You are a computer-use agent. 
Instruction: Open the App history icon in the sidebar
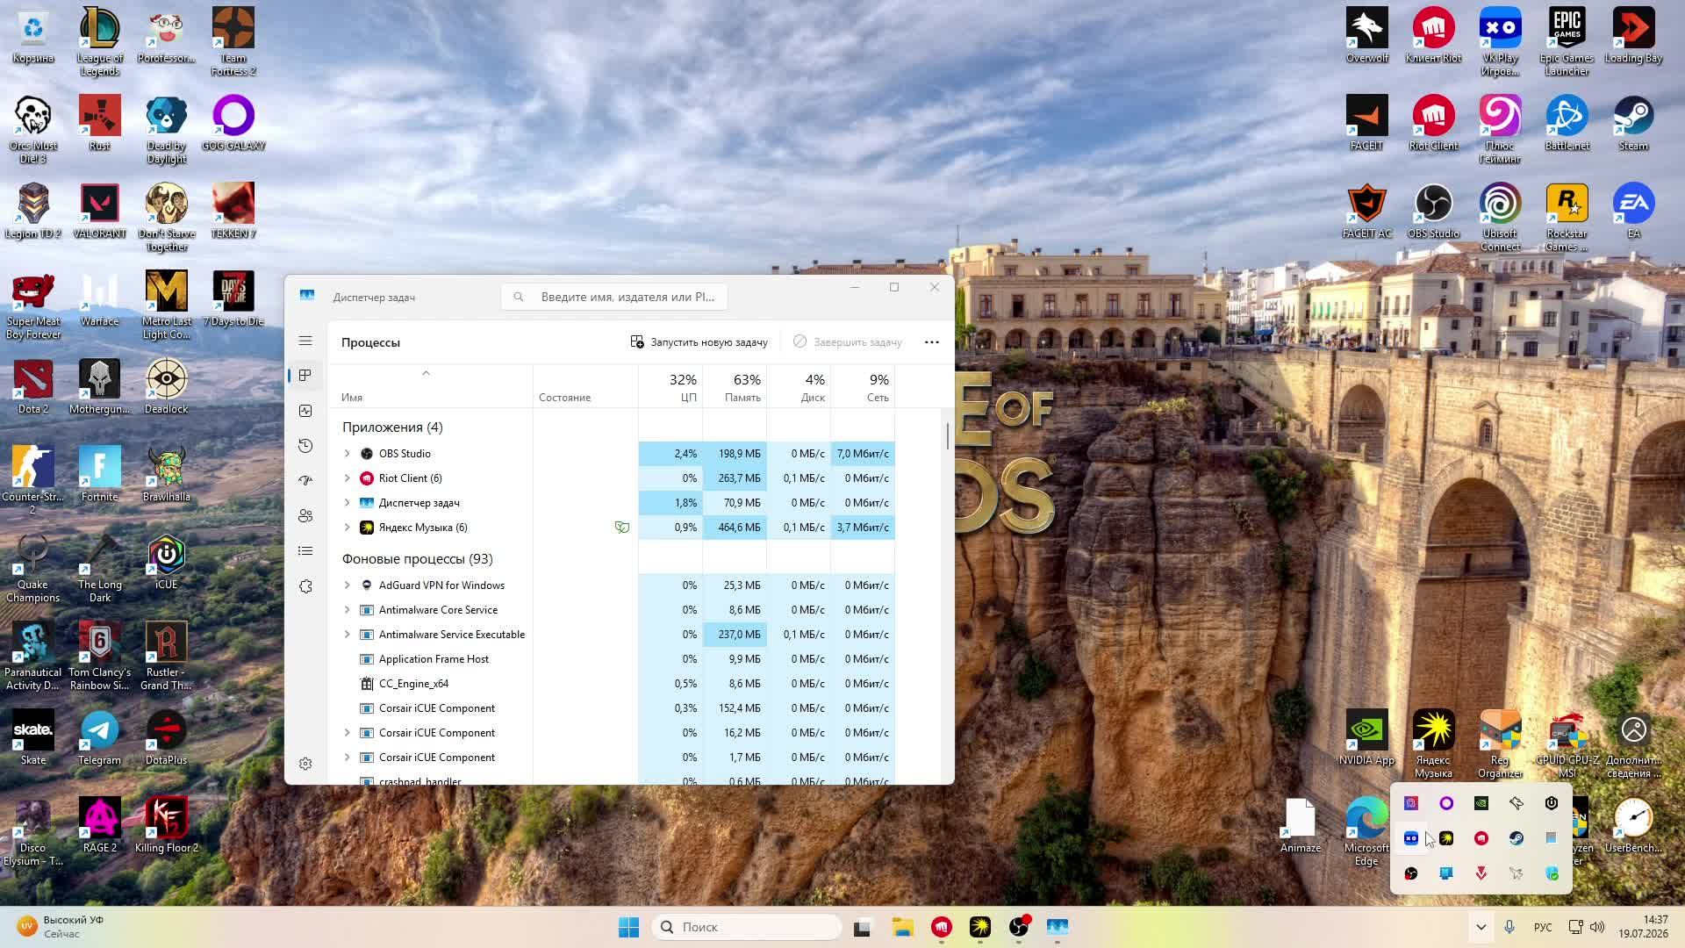[x=305, y=446]
